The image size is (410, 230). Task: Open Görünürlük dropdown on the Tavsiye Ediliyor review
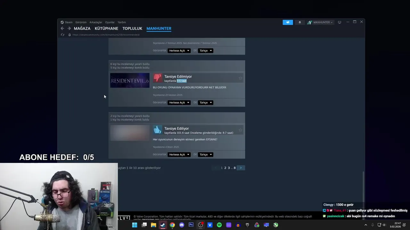point(179,155)
